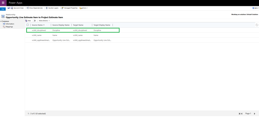Expand the Actions dropdown menu

pos(84,8)
